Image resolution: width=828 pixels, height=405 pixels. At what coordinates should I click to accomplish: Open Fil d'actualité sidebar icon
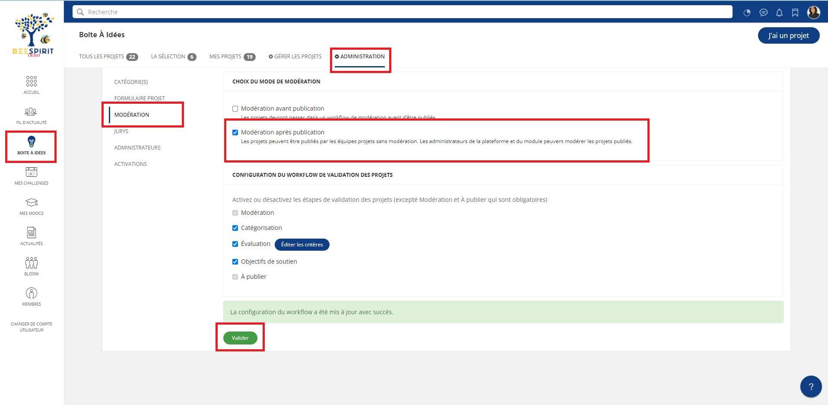31,112
